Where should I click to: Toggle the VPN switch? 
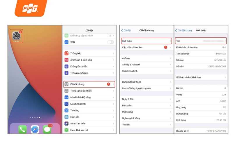(x=110, y=42)
